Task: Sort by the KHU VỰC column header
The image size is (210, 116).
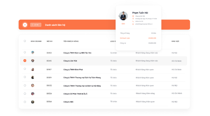Action: point(175,41)
